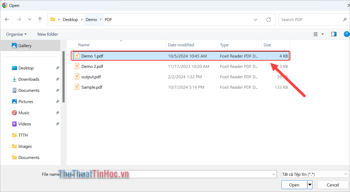This screenshot has height=192, width=350.
Task: Click the 133 KB size cell
Action: 281,87
